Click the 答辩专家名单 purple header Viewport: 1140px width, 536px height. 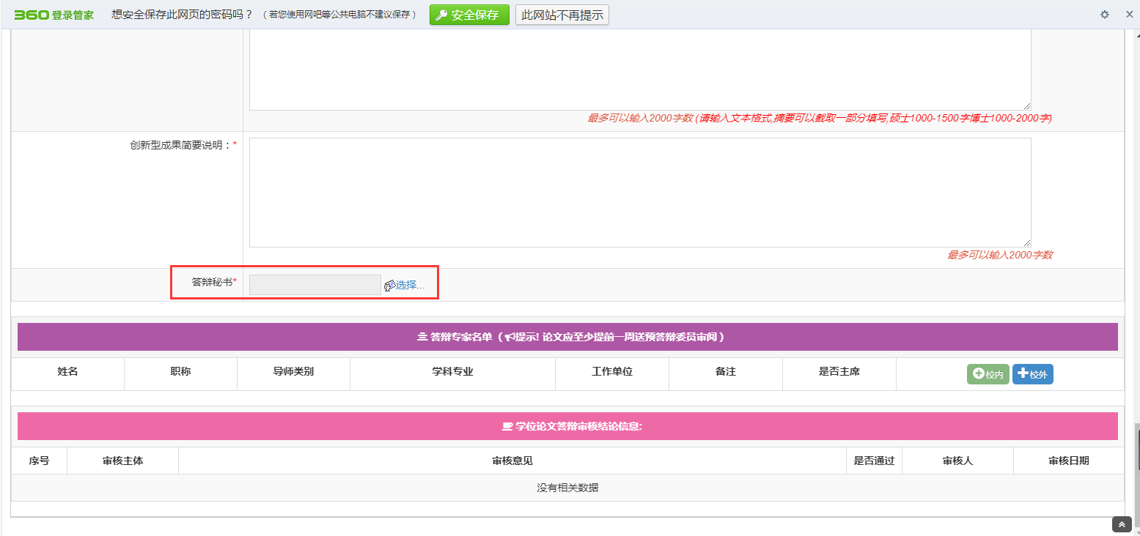pyautogui.click(x=567, y=337)
